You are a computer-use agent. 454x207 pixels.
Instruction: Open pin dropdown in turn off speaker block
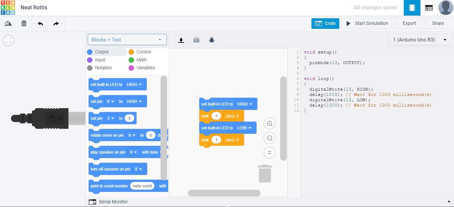[x=139, y=169]
